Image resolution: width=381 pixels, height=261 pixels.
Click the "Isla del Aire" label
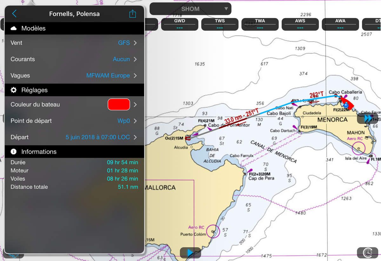(x=356, y=158)
